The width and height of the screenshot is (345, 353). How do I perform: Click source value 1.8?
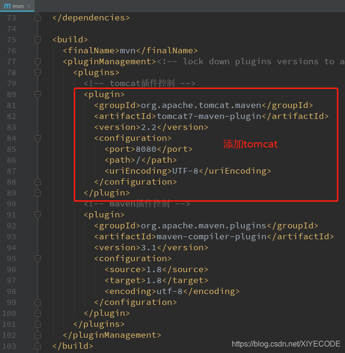pyautogui.click(x=154, y=269)
